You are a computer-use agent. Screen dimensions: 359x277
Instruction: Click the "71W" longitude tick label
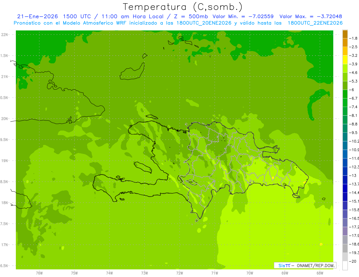tap(215, 273)
